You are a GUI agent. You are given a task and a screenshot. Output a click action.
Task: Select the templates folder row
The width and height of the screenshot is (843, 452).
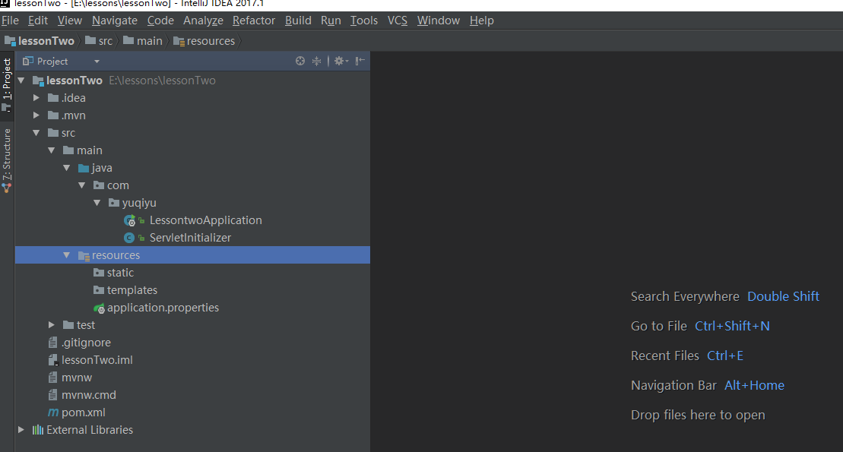[x=192, y=290]
